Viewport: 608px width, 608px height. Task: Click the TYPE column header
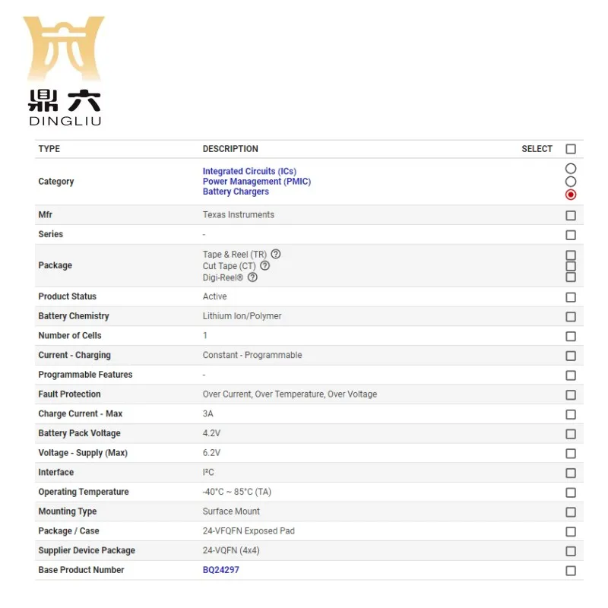(49, 149)
